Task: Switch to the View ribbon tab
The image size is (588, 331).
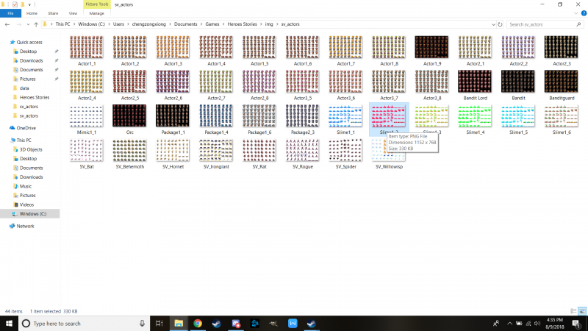Action: pyautogui.click(x=73, y=13)
